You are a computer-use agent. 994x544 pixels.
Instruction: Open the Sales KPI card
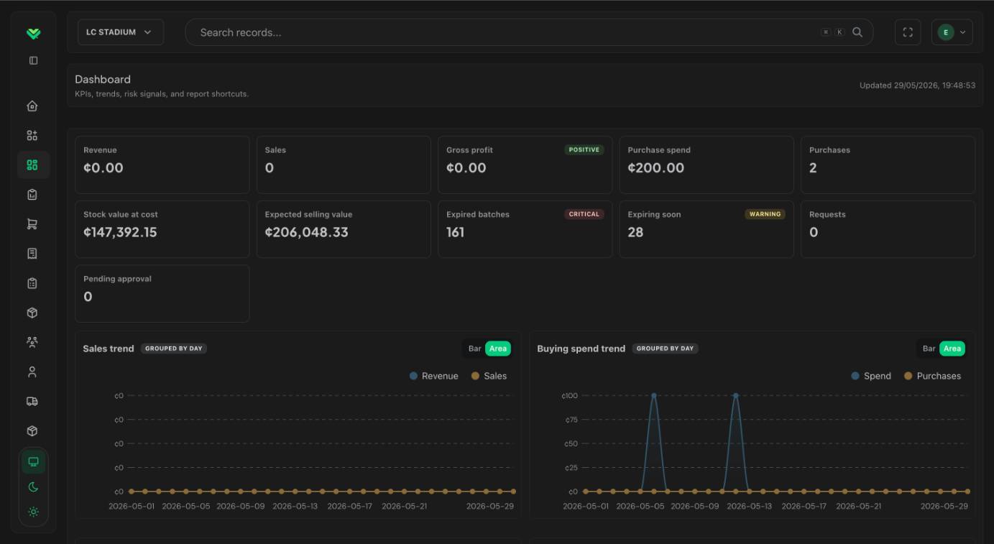coord(344,165)
